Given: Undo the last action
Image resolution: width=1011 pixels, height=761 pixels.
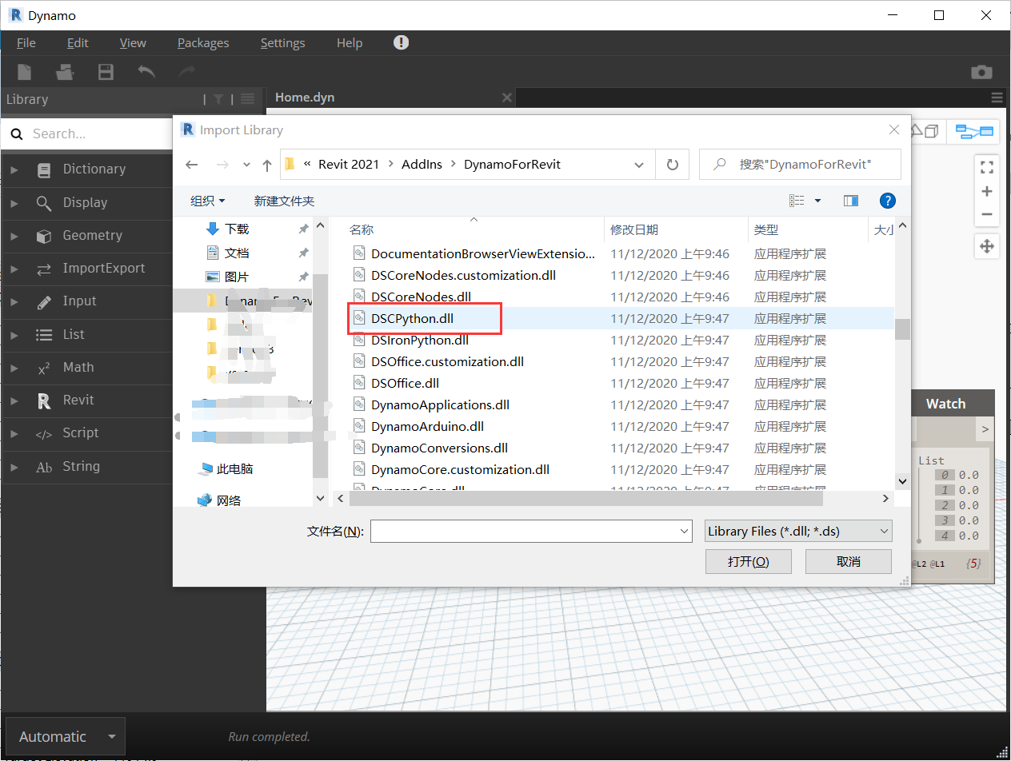Looking at the screenshot, I should coord(146,71).
